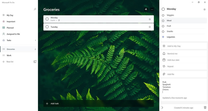Click the search magnifier icon
The image size is (208, 111).
(x=35, y=9)
